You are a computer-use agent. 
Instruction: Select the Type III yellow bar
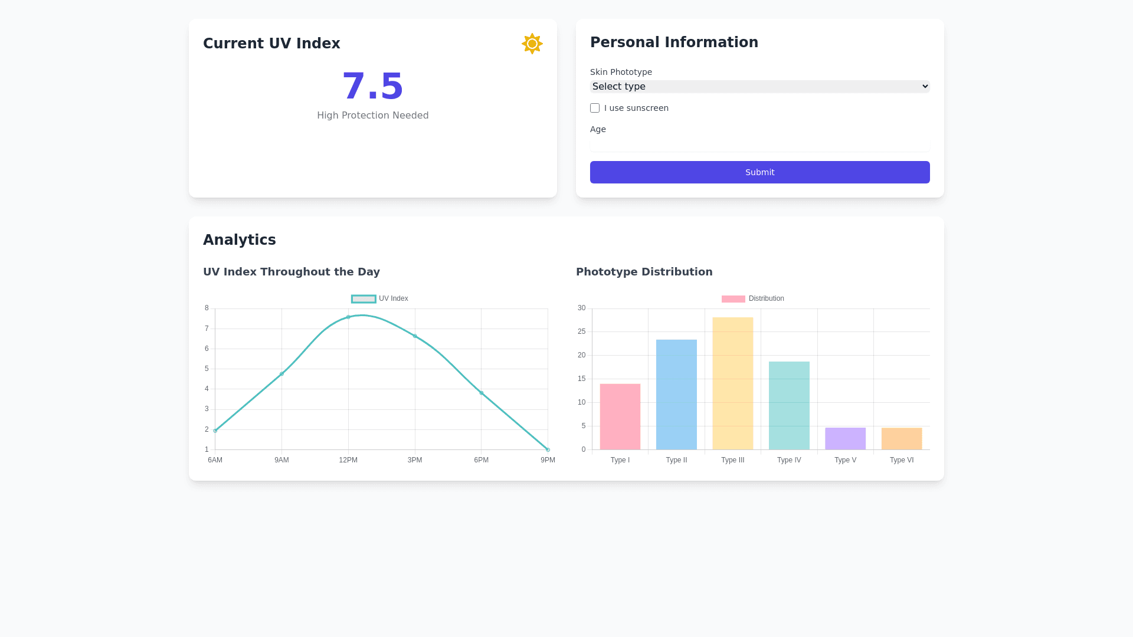(x=732, y=383)
